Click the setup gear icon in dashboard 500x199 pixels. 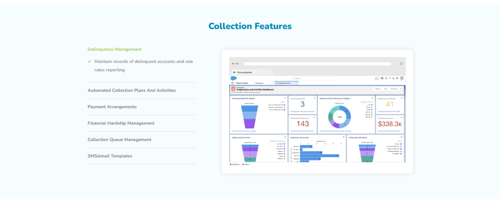tap(393, 78)
